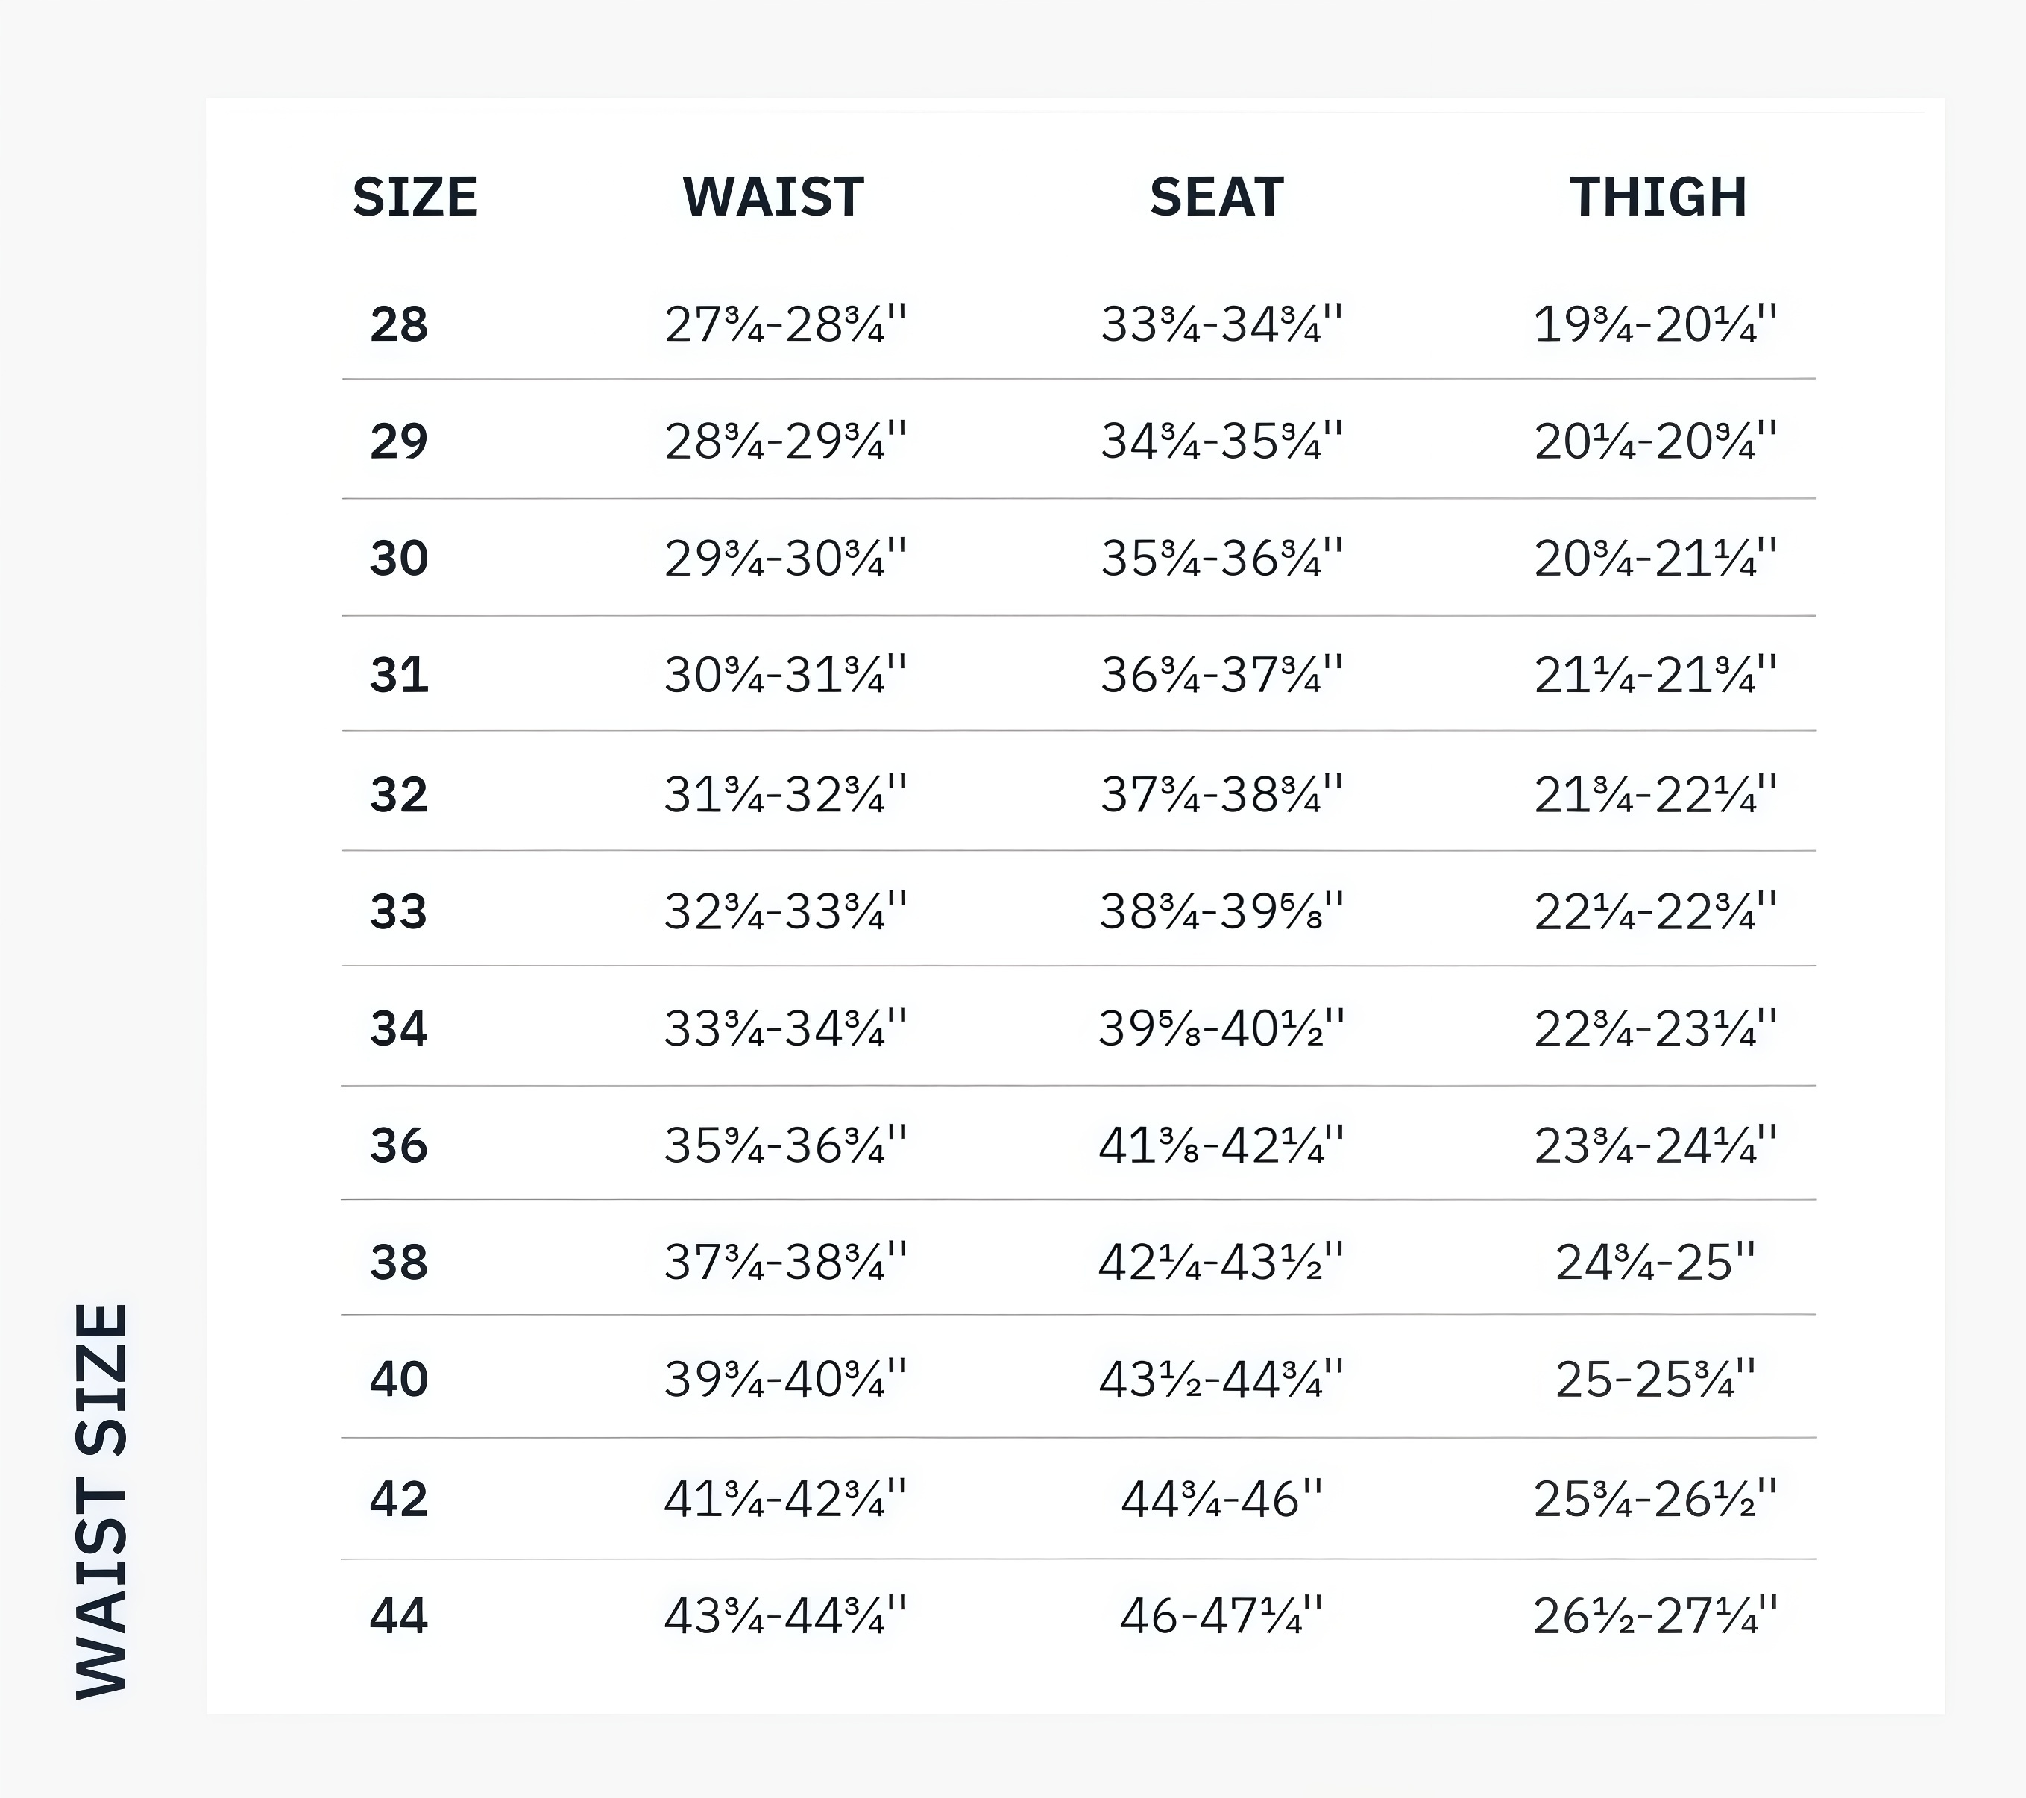Select size 40 row label
The image size is (2026, 1798).
[x=398, y=1379]
